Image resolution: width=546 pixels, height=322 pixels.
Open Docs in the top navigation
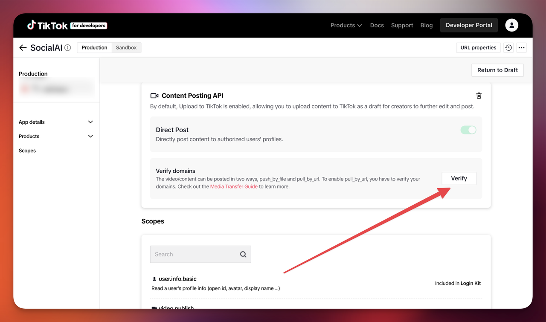(377, 25)
